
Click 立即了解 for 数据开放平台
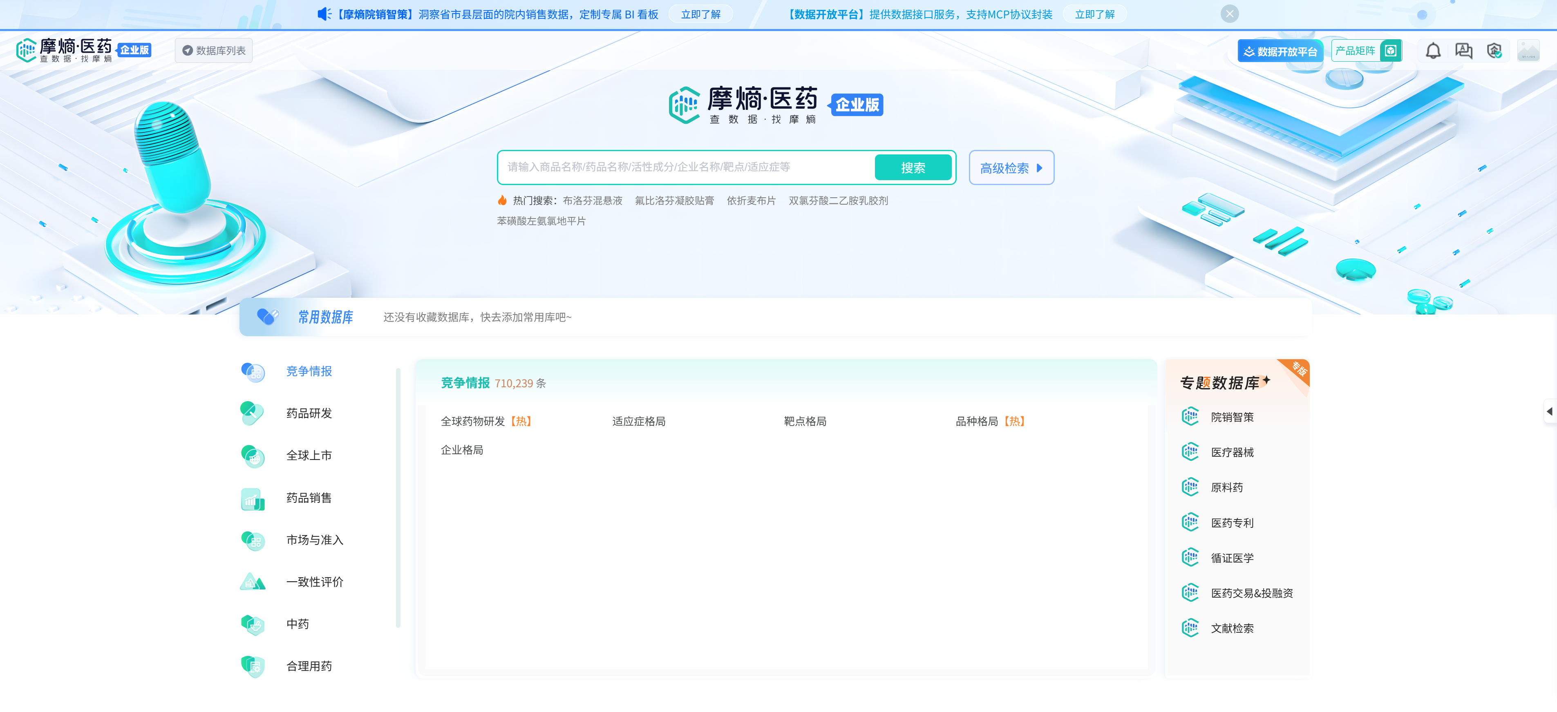pos(1095,15)
